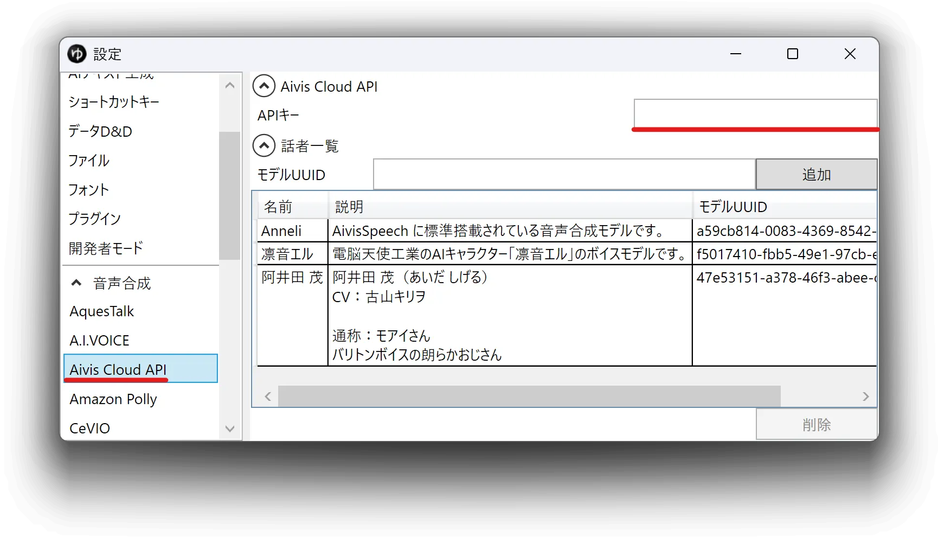The height and width of the screenshot is (537, 938).
Task: Collapse the 音声合成 category in sidebar
Action: tap(76, 283)
